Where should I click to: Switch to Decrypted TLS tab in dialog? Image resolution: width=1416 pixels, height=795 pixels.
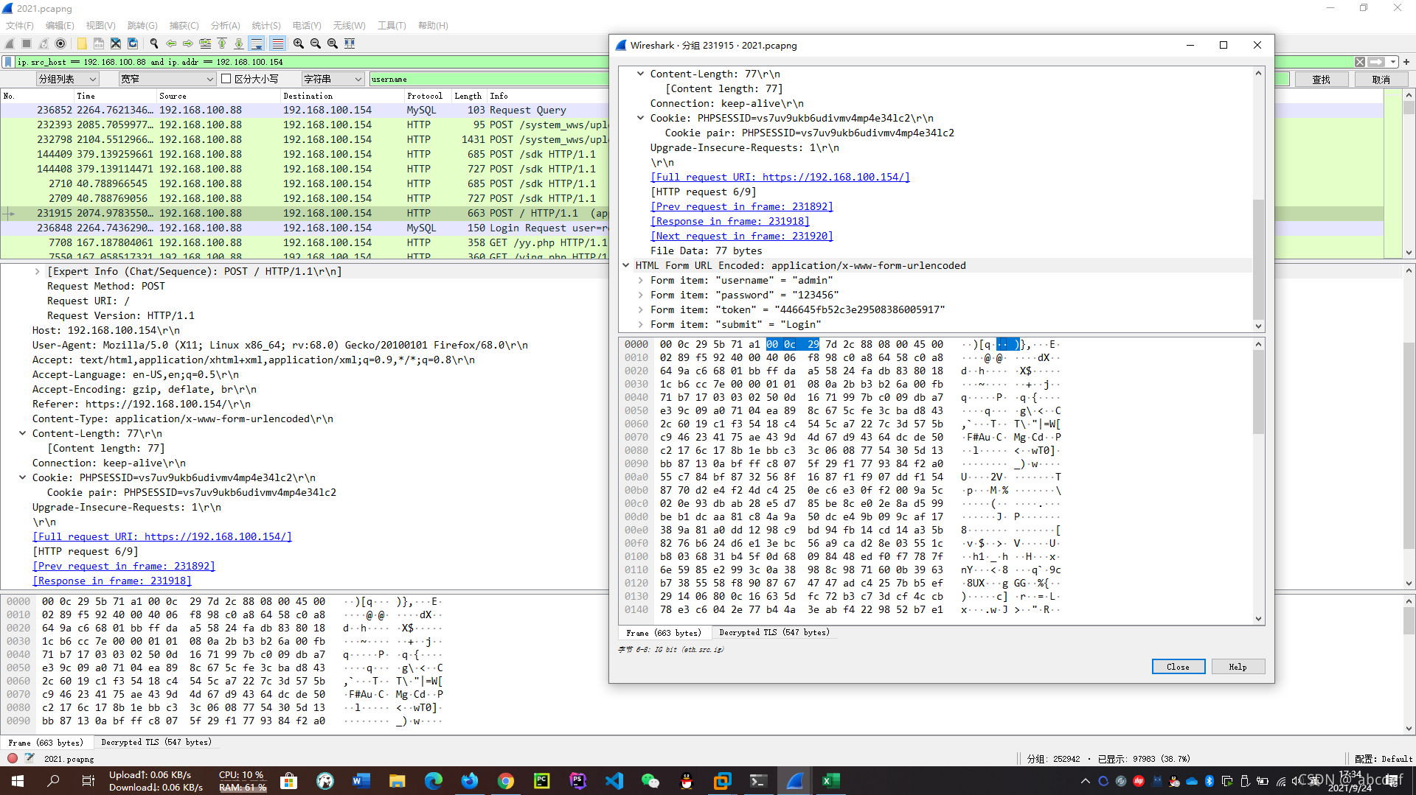click(x=774, y=632)
